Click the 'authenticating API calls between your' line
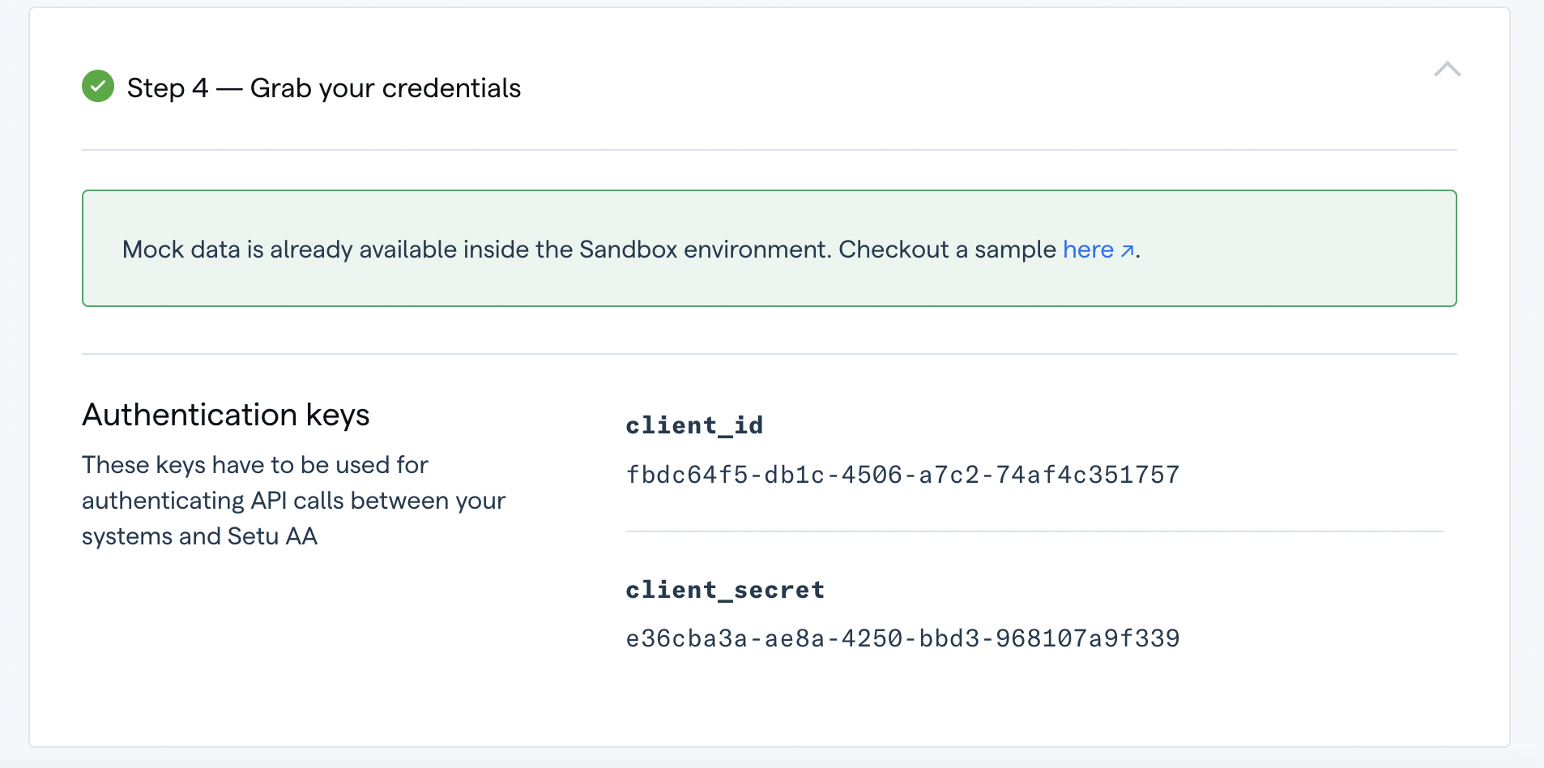The width and height of the screenshot is (1544, 768). tap(293, 501)
